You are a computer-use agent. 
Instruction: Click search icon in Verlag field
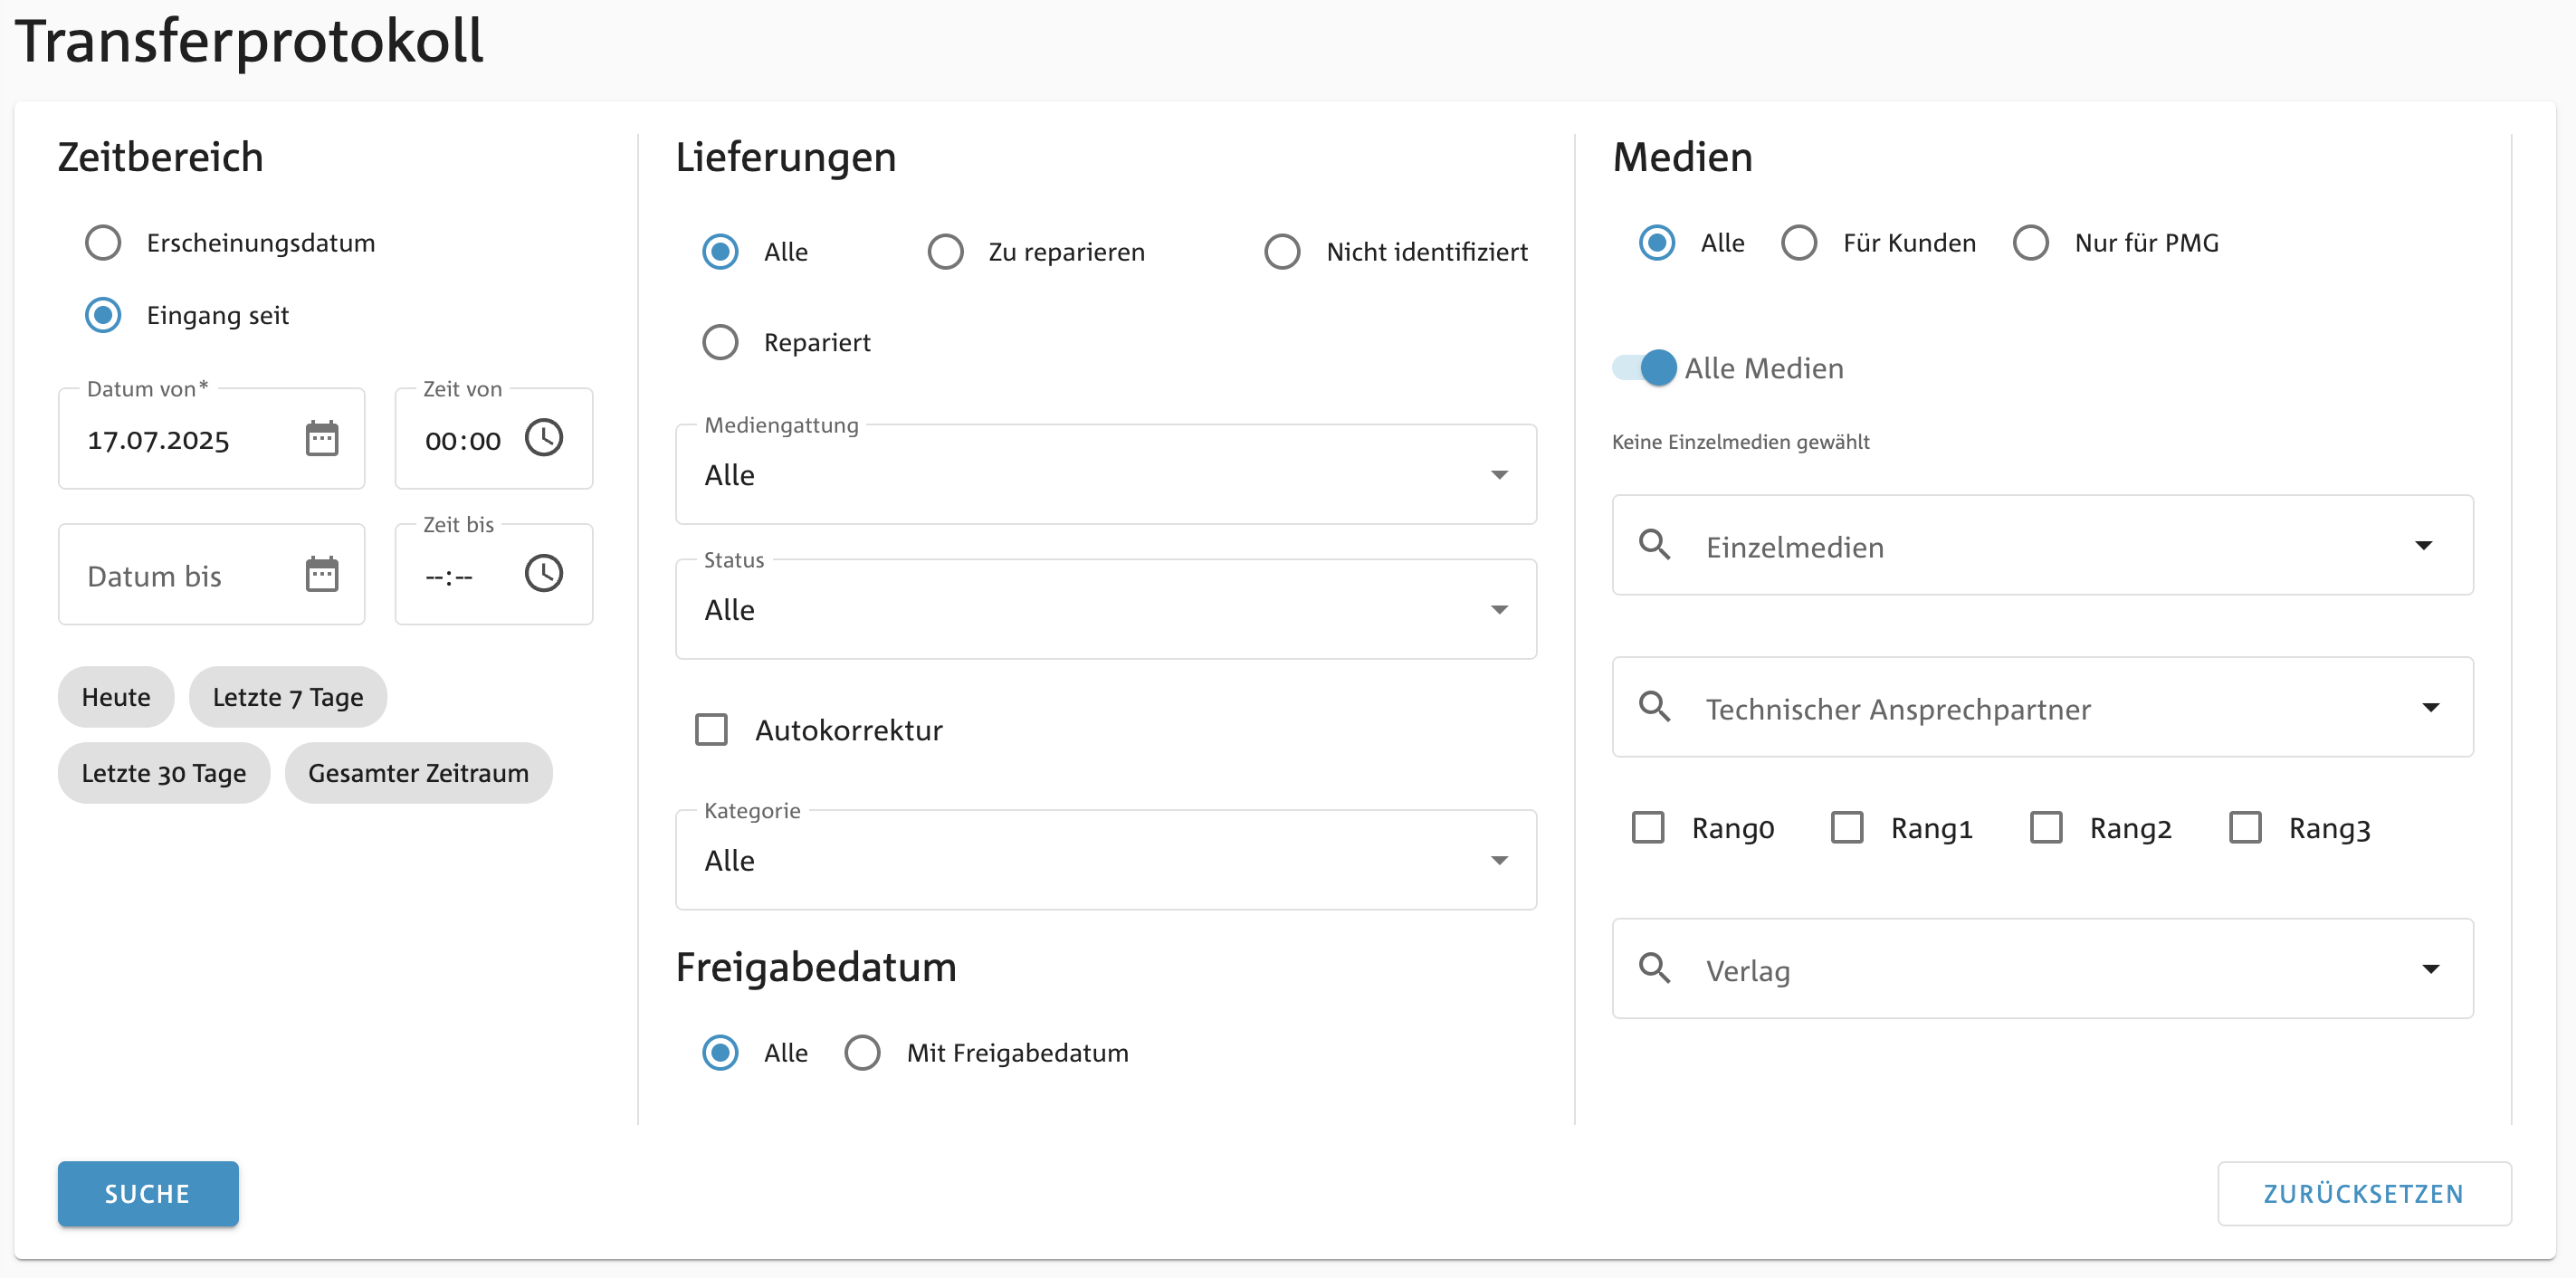[1655, 969]
